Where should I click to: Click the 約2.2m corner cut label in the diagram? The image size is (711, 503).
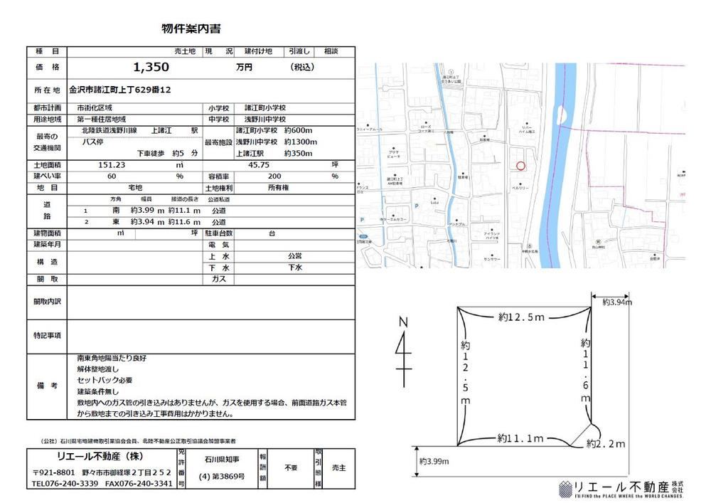click(606, 444)
